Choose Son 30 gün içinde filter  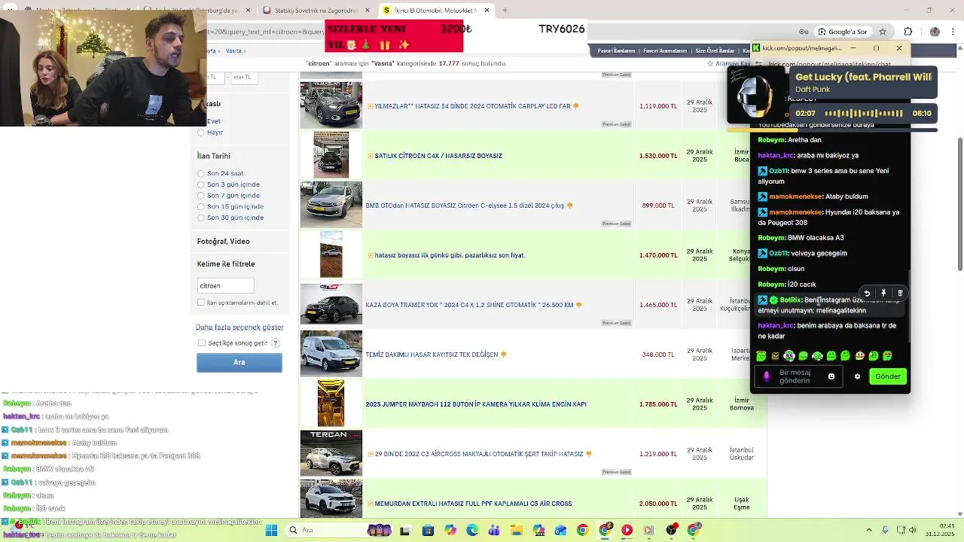(201, 218)
